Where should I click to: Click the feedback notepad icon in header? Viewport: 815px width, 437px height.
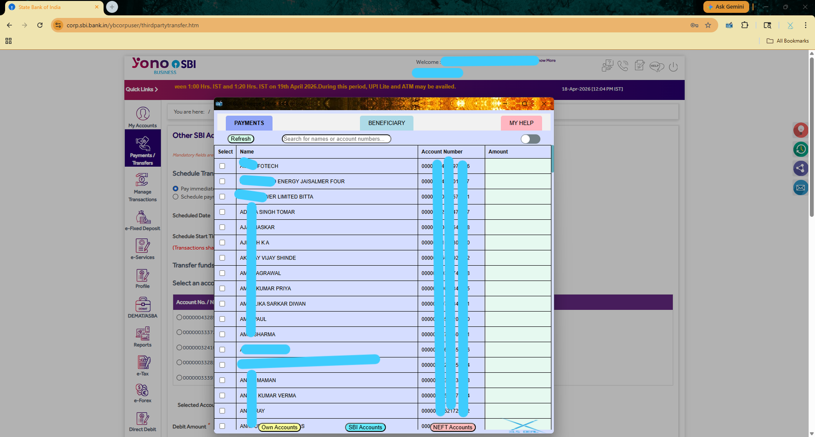640,65
